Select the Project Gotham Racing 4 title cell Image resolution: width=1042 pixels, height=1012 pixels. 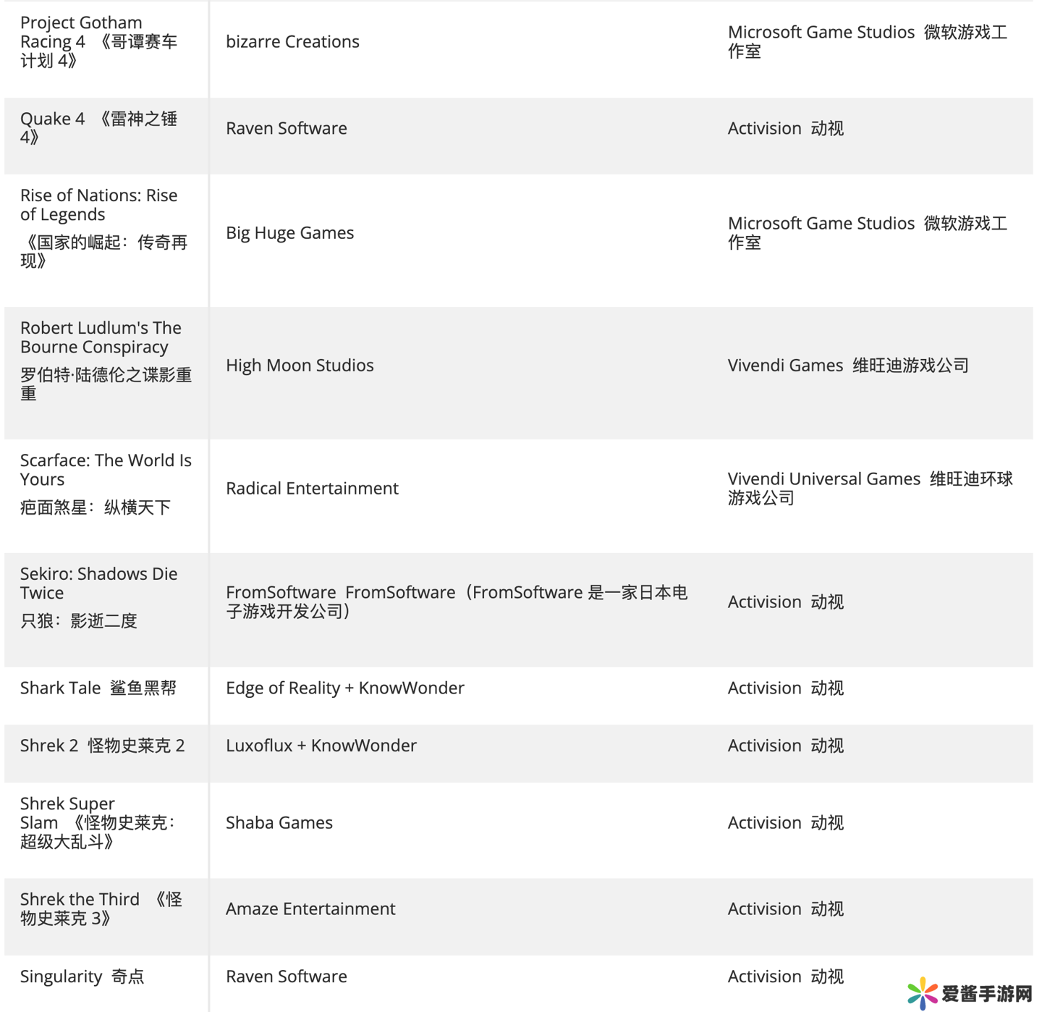[99, 42]
